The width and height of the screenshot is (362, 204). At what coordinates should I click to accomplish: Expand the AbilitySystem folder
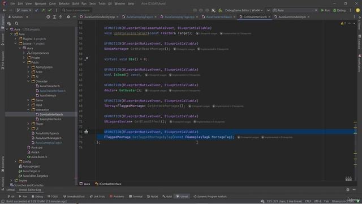pyautogui.click(x=28, y=67)
